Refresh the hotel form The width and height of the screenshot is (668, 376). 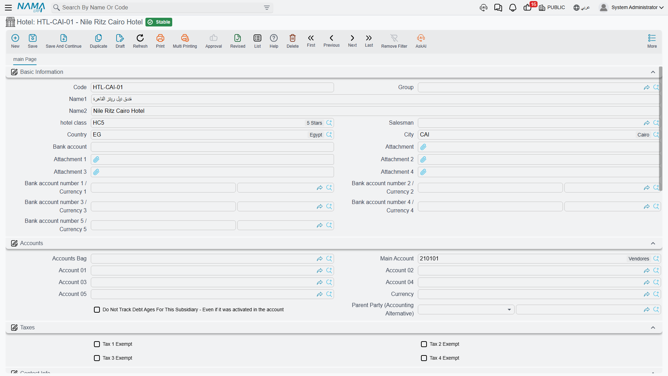click(140, 41)
